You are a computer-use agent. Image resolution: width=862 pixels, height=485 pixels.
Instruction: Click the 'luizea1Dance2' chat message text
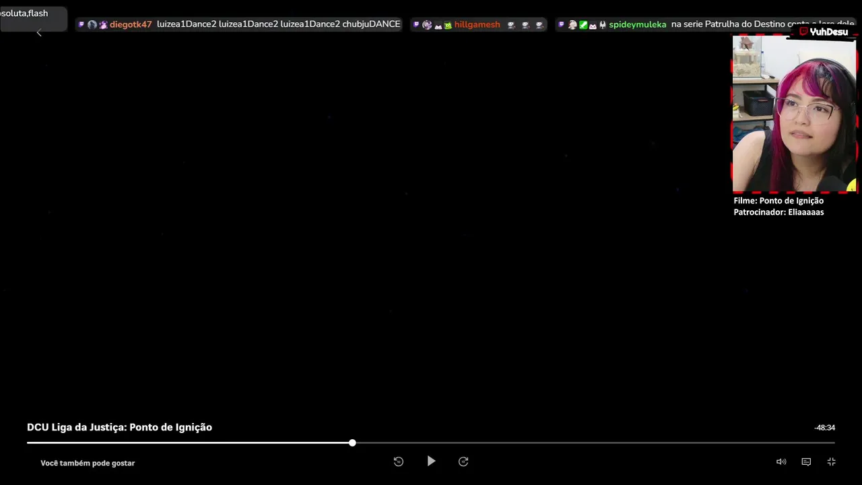point(279,24)
